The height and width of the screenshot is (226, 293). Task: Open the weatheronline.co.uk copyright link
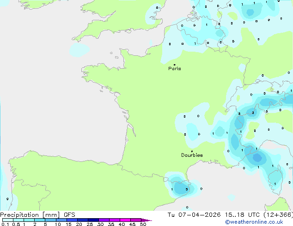254,222
